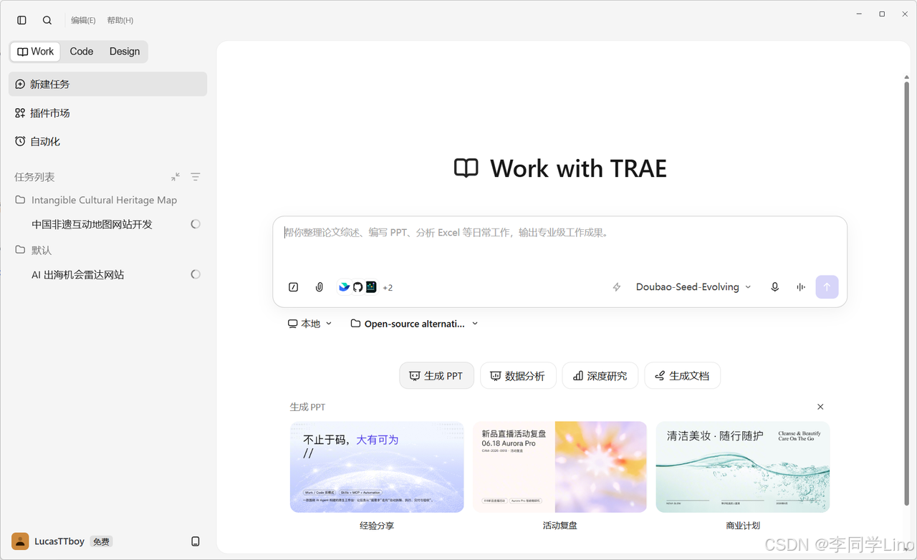Open the task list filter icon
This screenshot has height=560, width=917.
pyautogui.click(x=196, y=177)
